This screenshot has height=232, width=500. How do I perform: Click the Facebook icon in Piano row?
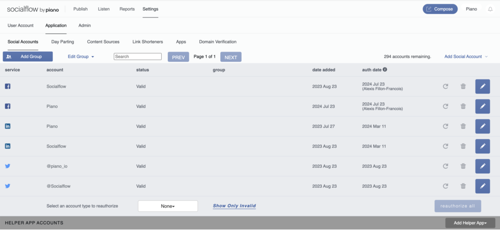[x=8, y=106]
